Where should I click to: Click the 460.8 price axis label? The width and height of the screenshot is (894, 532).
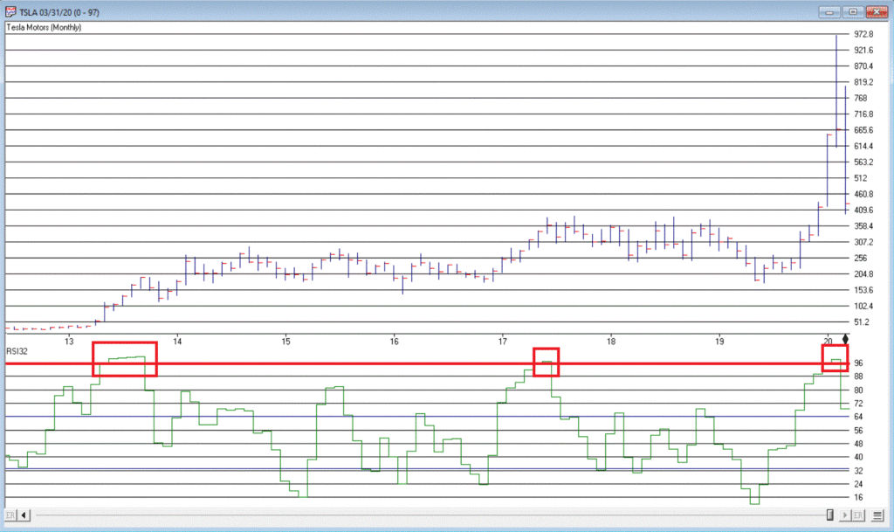tap(863, 194)
